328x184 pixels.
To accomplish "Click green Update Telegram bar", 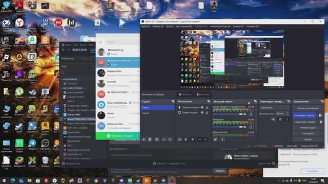I will click(117, 136).
